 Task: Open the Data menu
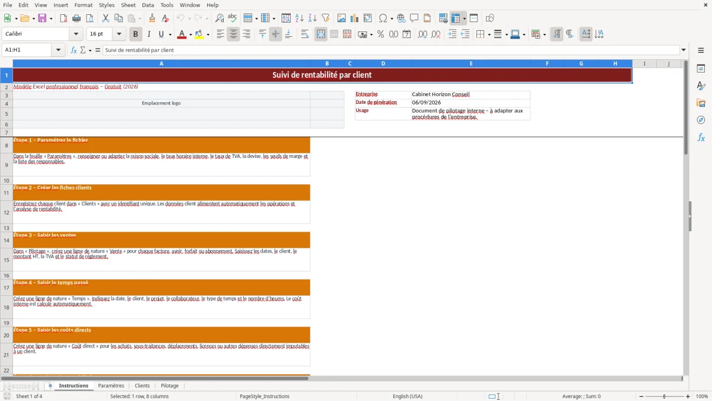click(x=148, y=5)
